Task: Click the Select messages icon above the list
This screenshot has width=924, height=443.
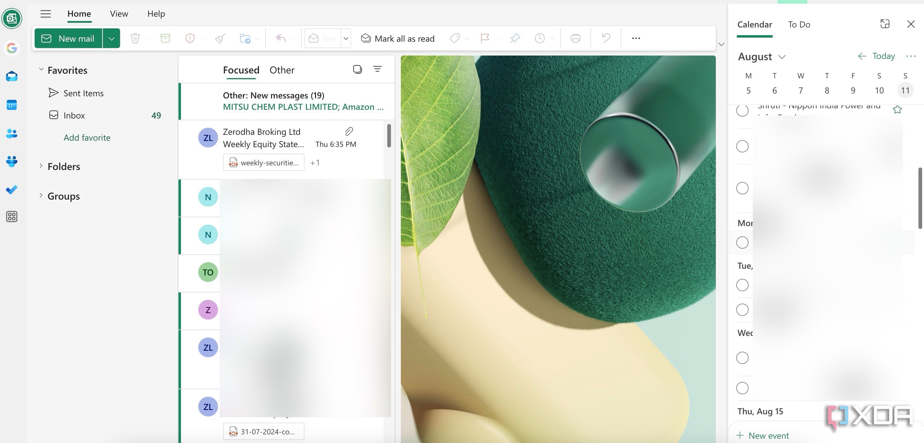Action: [x=357, y=69]
